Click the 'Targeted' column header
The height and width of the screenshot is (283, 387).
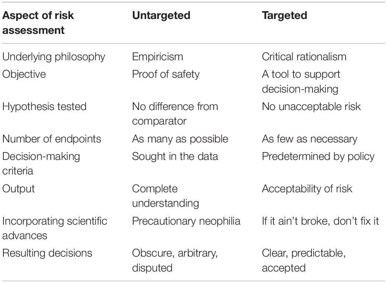tap(284, 16)
